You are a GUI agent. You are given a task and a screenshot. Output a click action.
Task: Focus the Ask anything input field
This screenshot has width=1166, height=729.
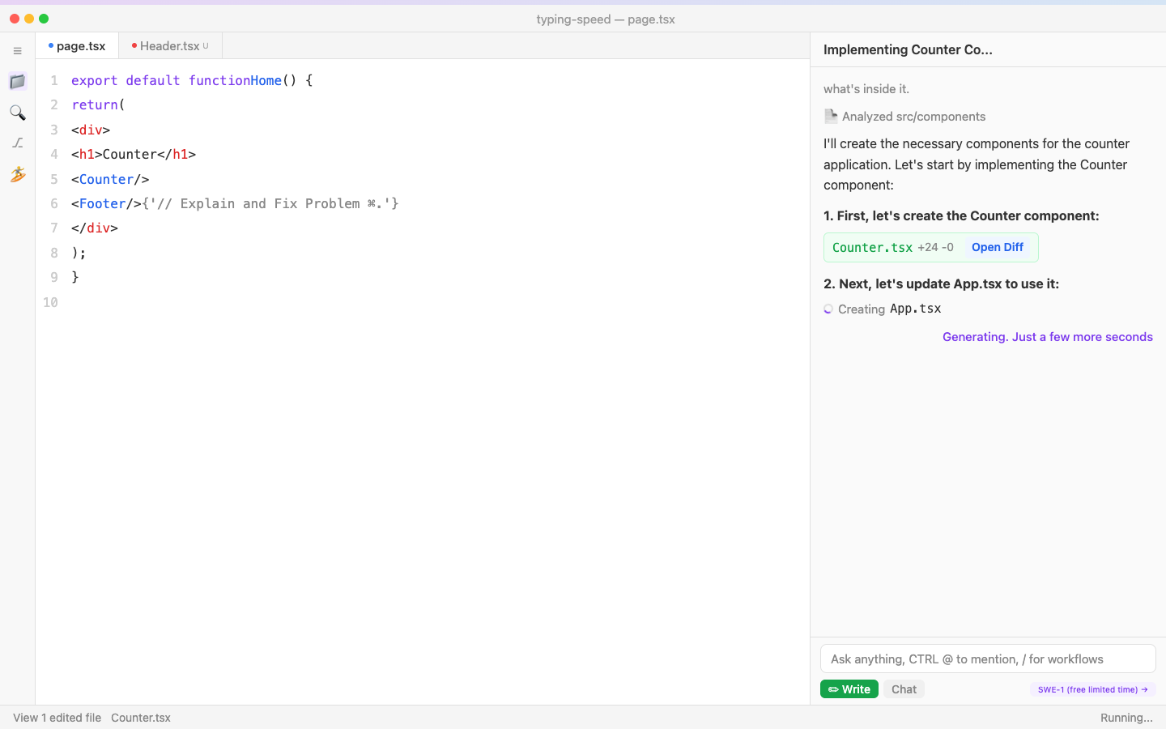[987, 659]
